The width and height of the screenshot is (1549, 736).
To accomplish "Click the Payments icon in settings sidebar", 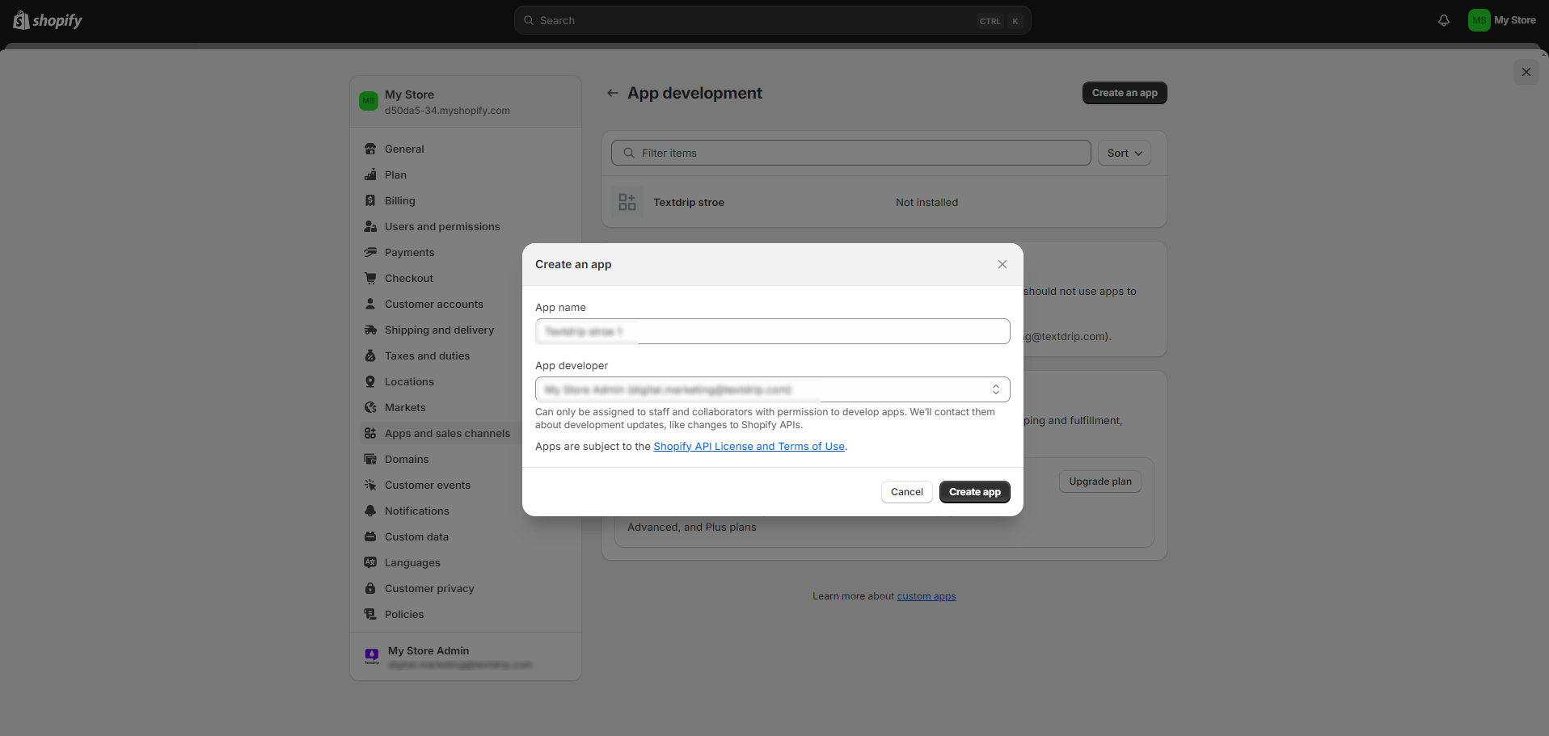I will point(371,252).
